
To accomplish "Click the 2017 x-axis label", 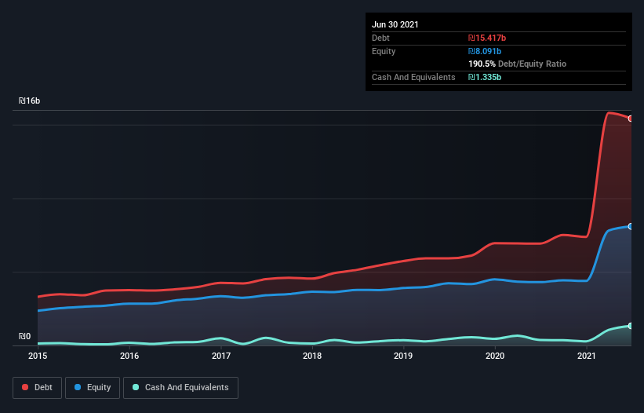I will click(221, 356).
